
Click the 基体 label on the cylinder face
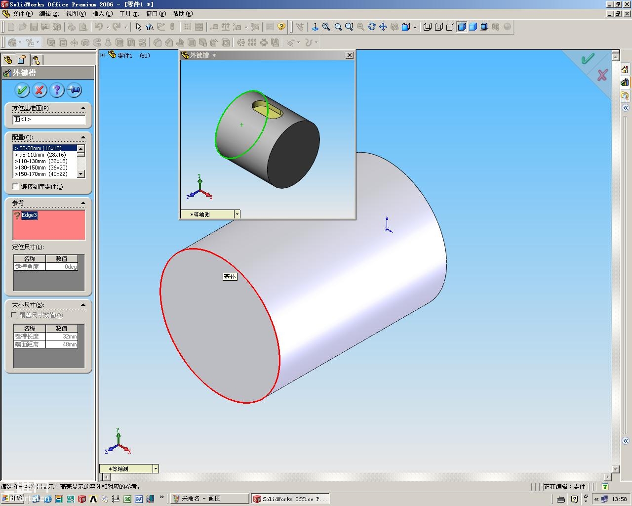click(230, 277)
